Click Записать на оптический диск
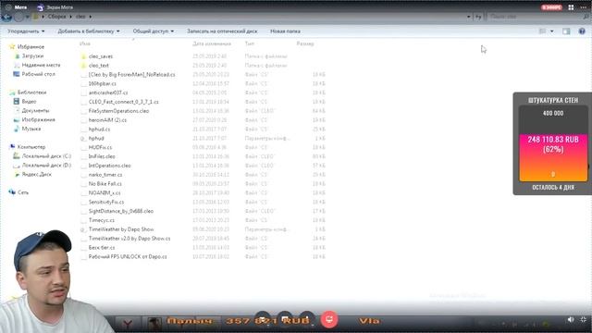 (222, 31)
